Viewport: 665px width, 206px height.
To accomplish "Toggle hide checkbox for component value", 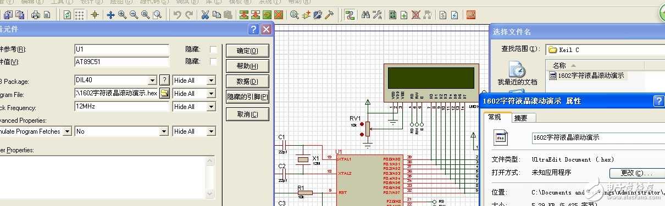I will (x=213, y=61).
